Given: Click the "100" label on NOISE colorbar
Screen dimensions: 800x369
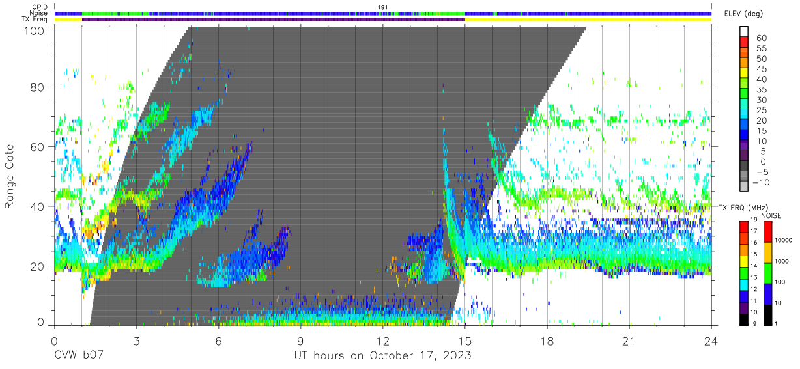Looking at the screenshot, I should tap(779, 282).
